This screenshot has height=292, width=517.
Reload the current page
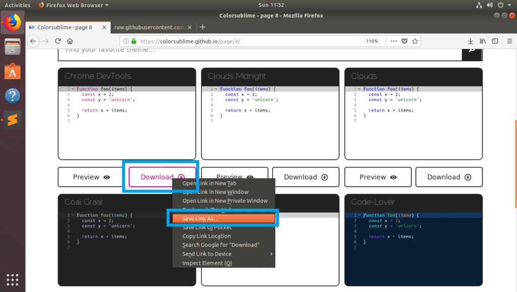pyautogui.click(x=58, y=41)
